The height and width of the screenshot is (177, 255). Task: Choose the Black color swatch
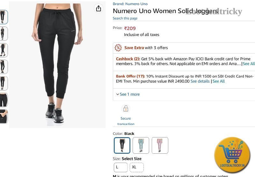pos(122,145)
